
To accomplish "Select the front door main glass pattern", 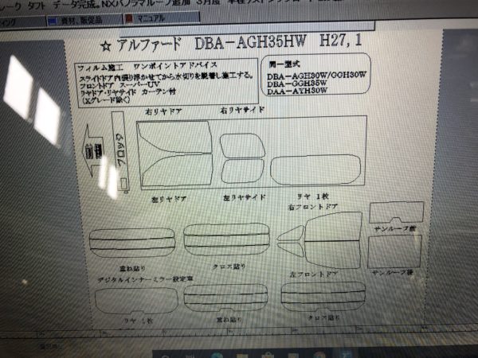I will [333, 240].
